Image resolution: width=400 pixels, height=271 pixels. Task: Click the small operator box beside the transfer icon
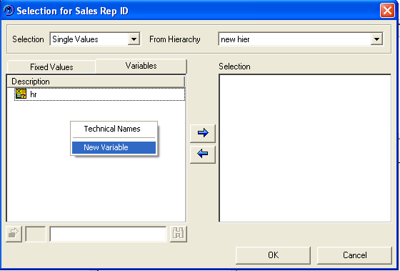click(x=36, y=234)
